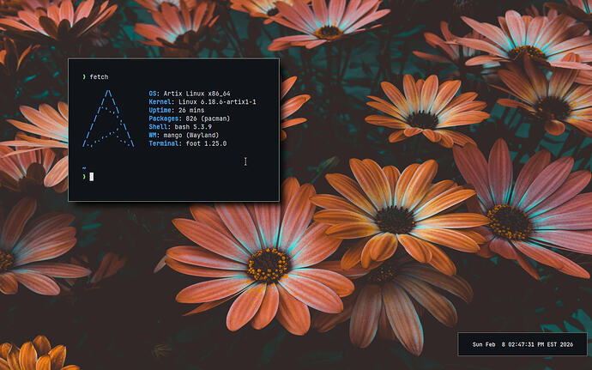Screen dimensions: 592x370
Task: Click the blue tilde directory indicator
Action: coord(83,167)
